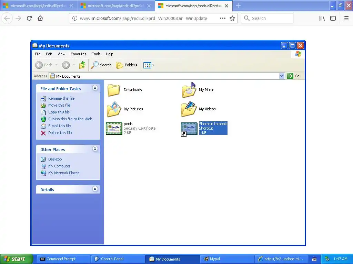Viewport: 353px width, 264px height.
Task: Show site information icon in URL bar
Action: coord(75,19)
